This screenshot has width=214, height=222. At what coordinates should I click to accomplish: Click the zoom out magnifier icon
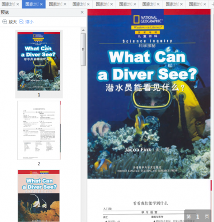(21, 22)
